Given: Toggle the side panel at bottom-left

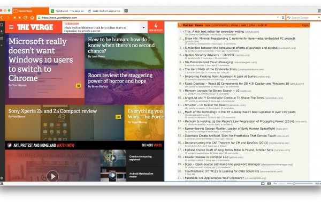Looking at the screenshot, I should click(2, 184).
